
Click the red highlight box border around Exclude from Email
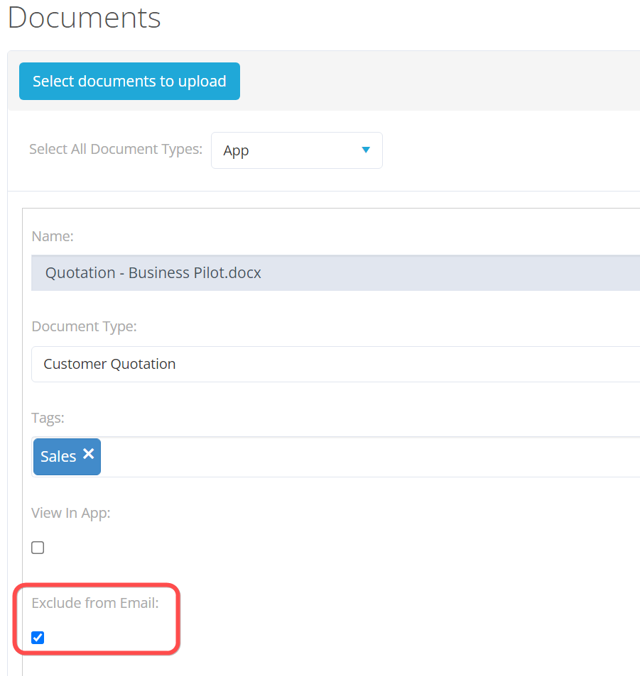click(178, 617)
